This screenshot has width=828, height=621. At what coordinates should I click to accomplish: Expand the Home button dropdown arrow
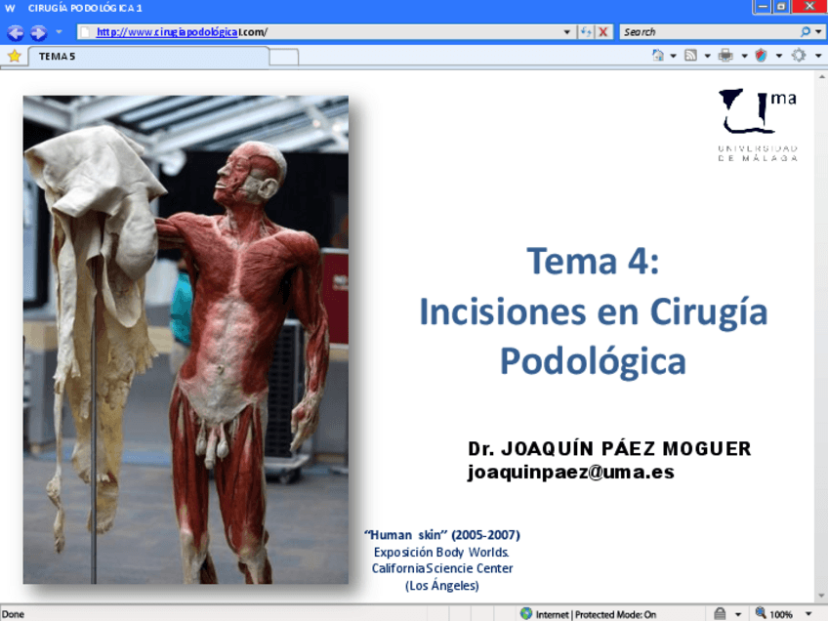pos(674,56)
